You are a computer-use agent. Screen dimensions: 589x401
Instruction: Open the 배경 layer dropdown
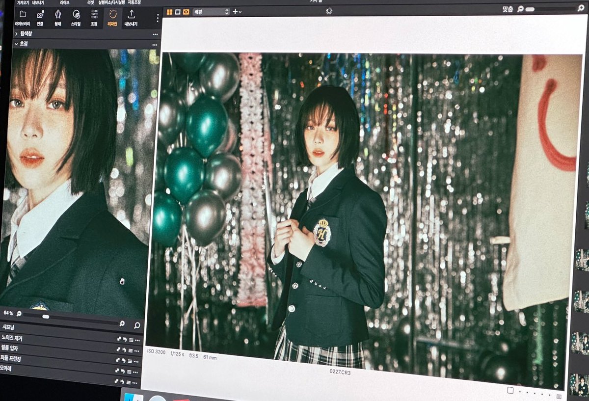(x=211, y=11)
